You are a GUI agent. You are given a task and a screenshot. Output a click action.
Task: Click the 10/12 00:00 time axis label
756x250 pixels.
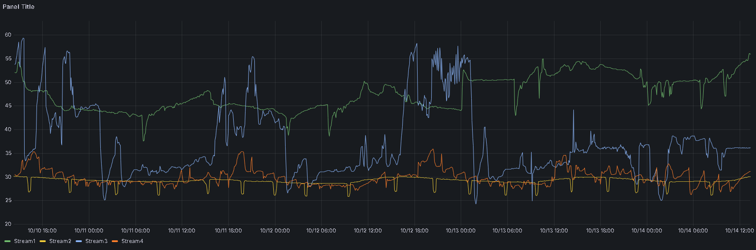275,231
